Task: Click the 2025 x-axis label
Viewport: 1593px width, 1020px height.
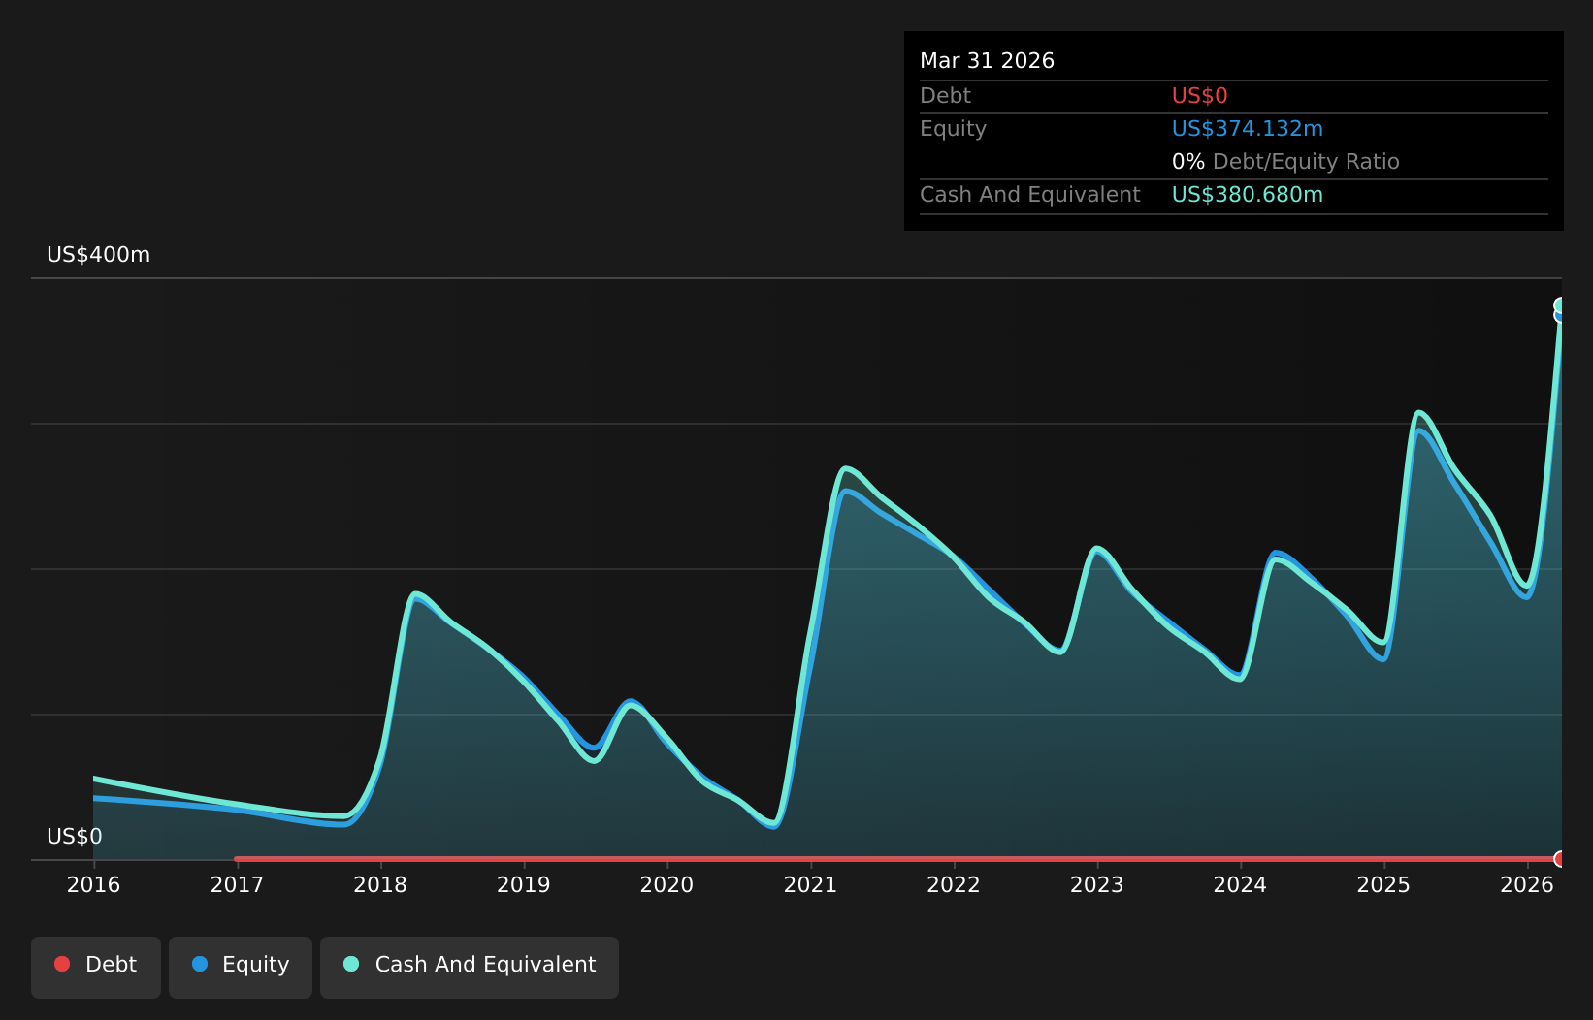Action: point(1384,885)
